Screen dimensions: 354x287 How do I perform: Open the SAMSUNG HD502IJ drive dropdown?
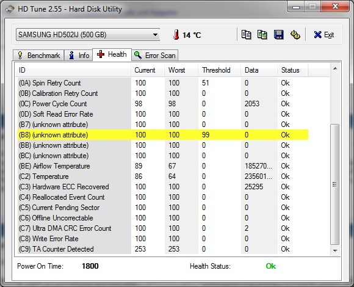tap(88, 35)
